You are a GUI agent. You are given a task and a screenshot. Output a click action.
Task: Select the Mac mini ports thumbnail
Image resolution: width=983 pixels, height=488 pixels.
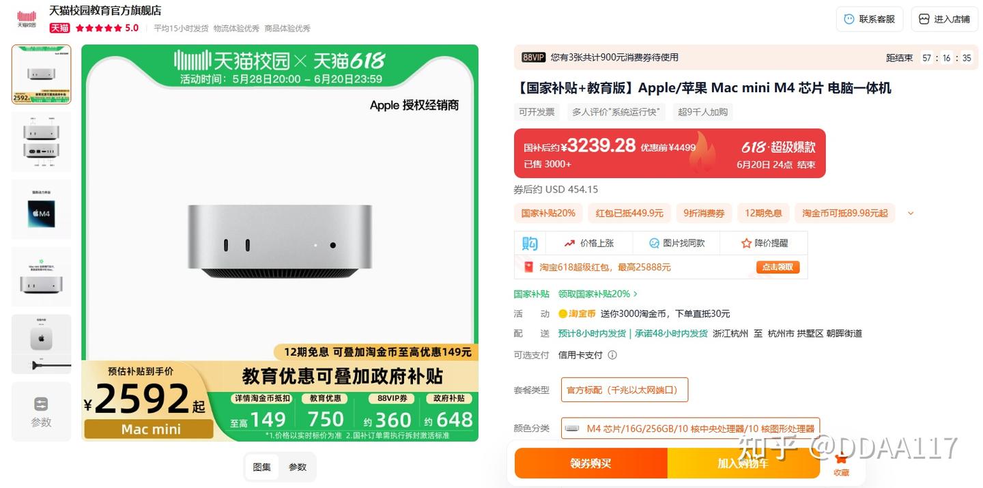(x=41, y=141)
